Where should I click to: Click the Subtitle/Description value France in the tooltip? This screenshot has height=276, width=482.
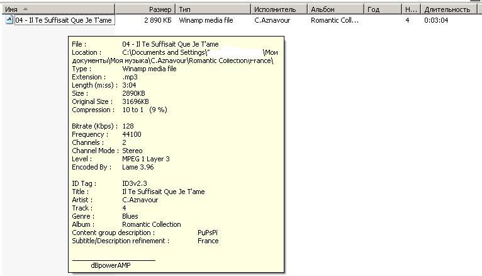pos(208,241)
